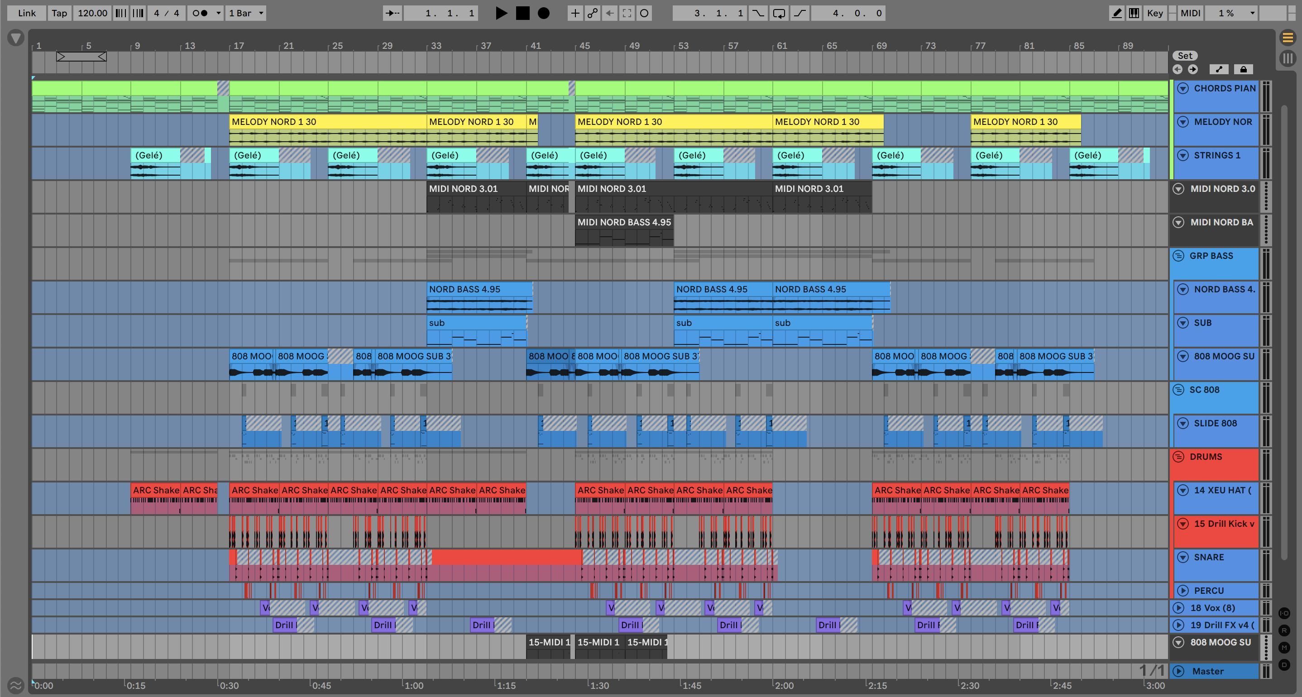This screenshot has height=697, width=1302.
Task: Toggle computer MIDI keyboard icon
Action: click(x=1134, y=13)
